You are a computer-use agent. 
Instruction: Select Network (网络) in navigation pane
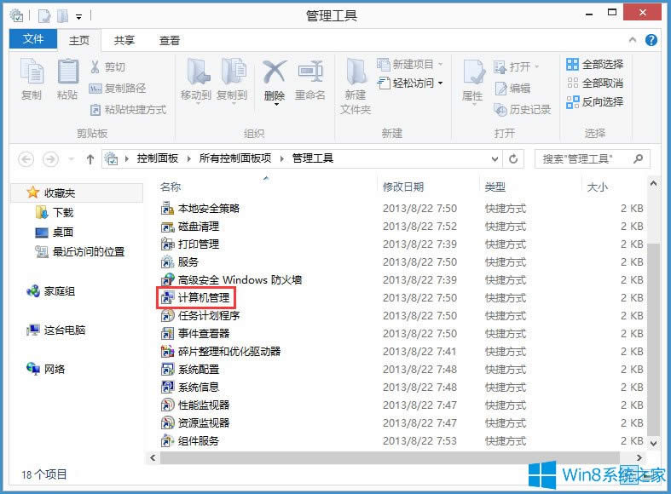click(x=46, y=369)
